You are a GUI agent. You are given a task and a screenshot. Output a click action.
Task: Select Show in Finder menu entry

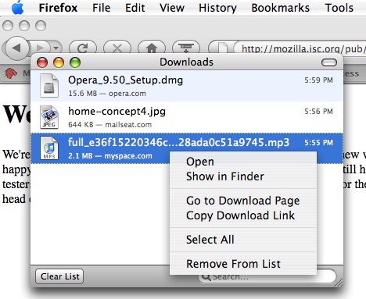pyautogui.click(x=225, y=176)
